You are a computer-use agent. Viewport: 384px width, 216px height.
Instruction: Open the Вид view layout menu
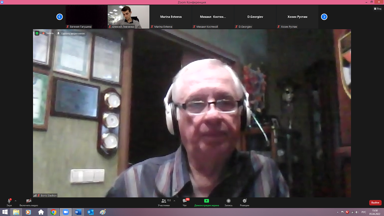click(x=378, y=9)
